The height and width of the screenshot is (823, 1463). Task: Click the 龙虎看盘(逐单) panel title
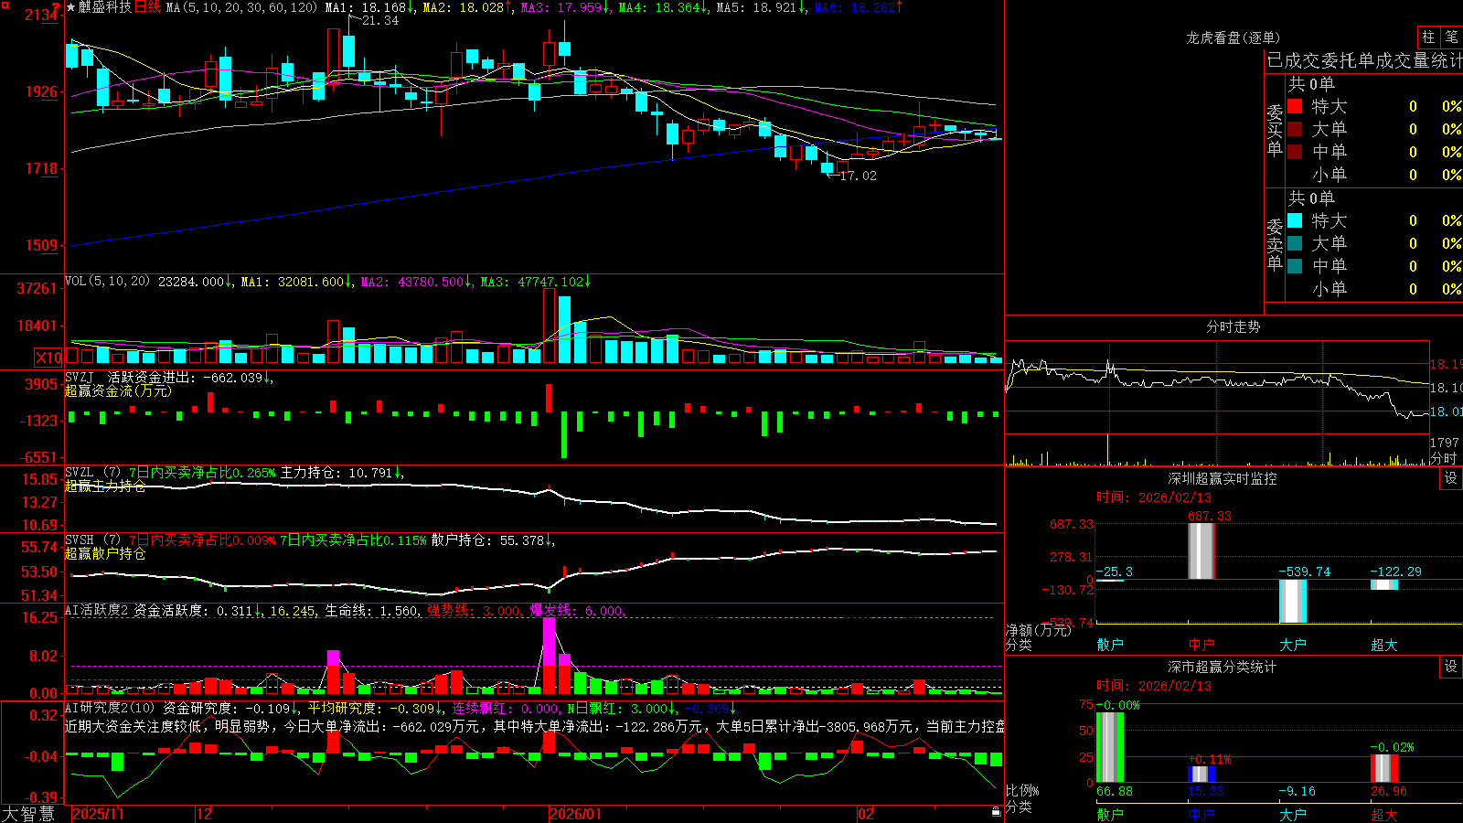click(x=1233, y=37)
